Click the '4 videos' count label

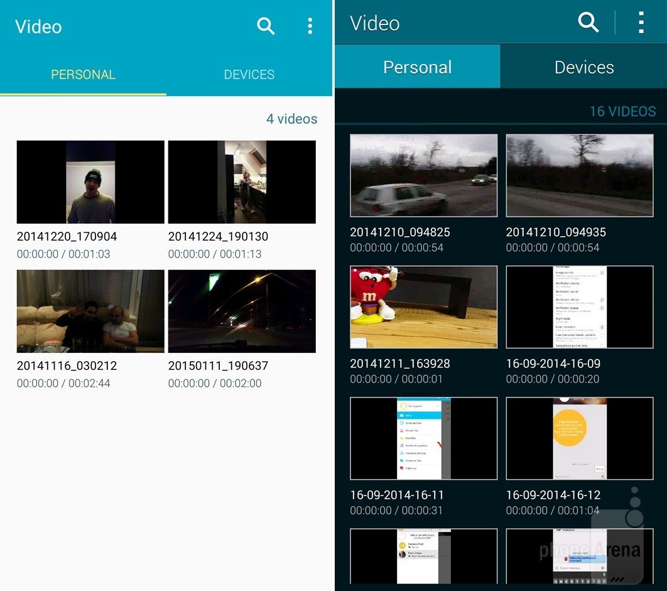(x=292, y=119)
